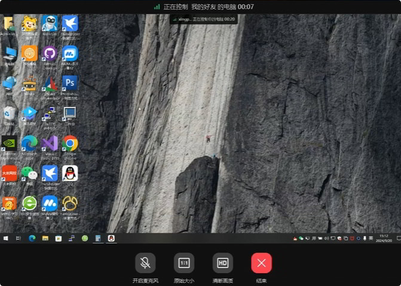Image resolution: width=401 pixels, height=286 pixels.
Task: Open Microsoft Edge desktop shortcut
Action: tap(29, 143)
